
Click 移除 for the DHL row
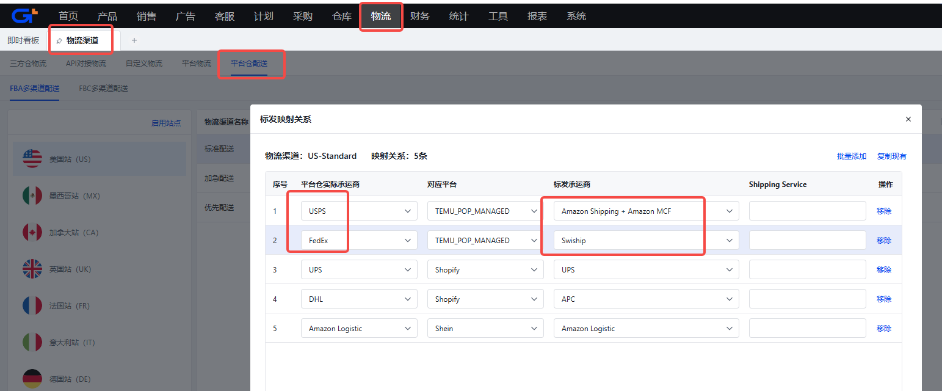coord(884,299)
